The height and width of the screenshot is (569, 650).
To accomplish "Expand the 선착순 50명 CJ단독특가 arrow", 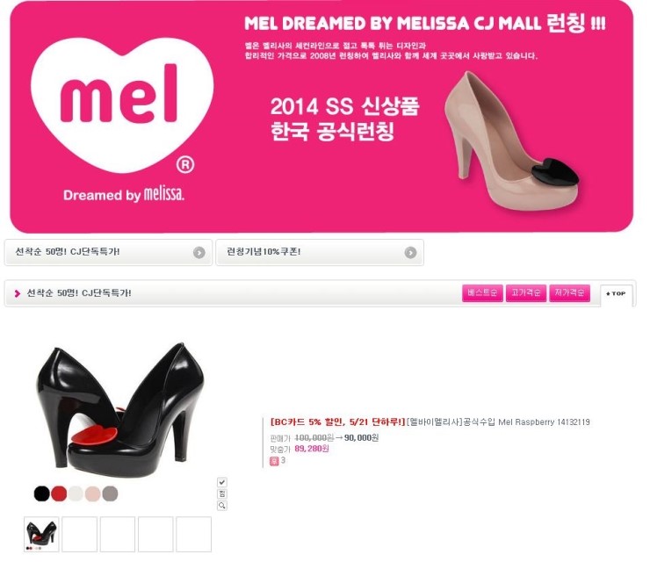I will tap(199, 252).
